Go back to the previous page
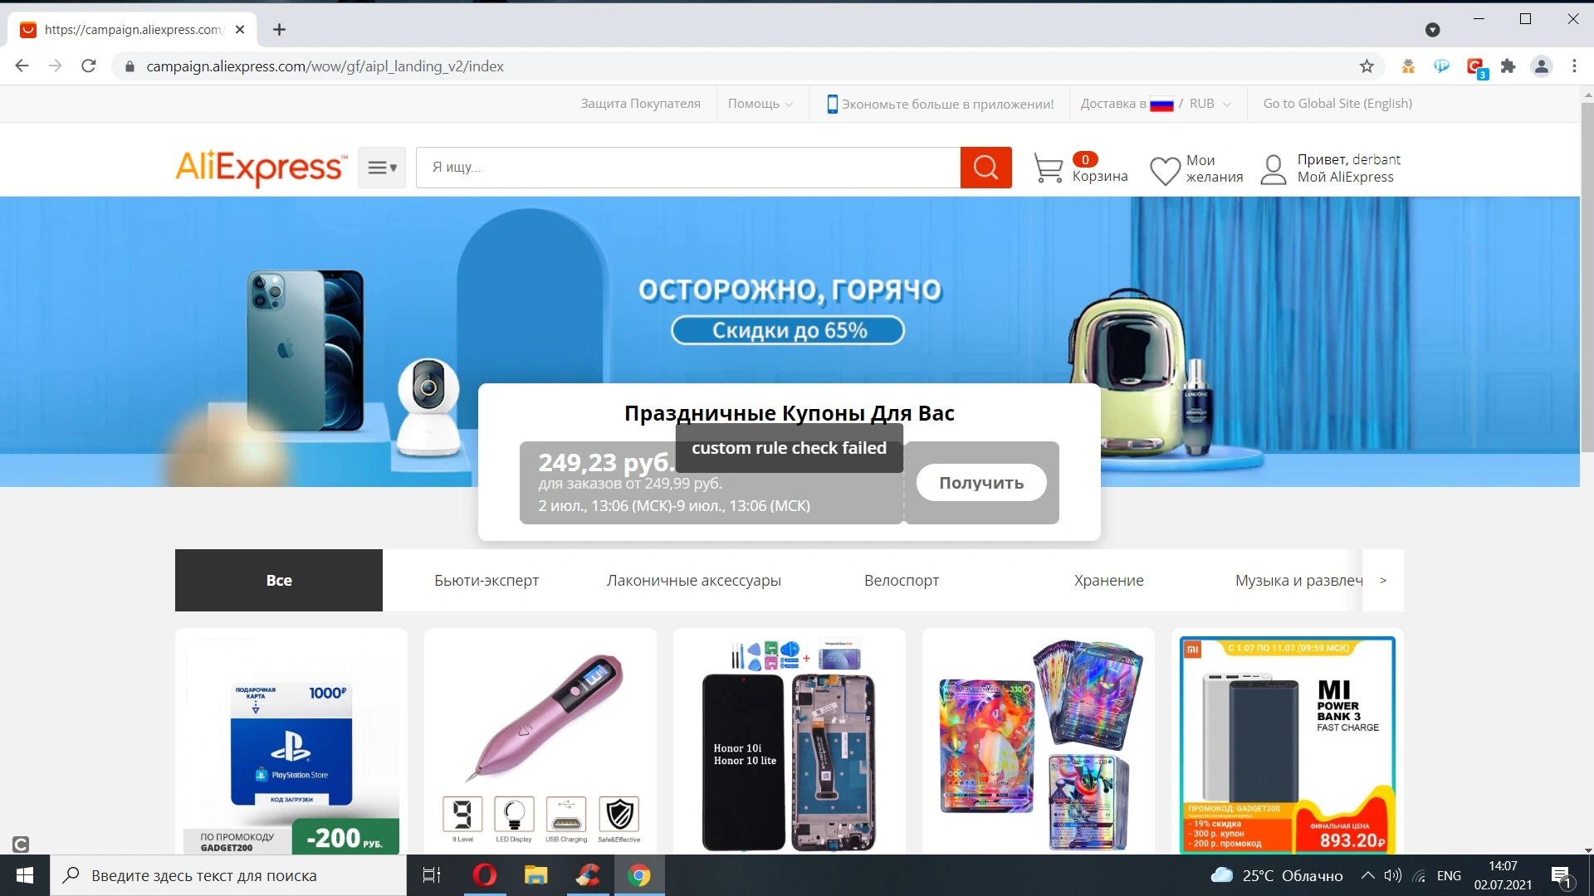The height and width of the screenshot is (896, 1594). tap(22, 66)
